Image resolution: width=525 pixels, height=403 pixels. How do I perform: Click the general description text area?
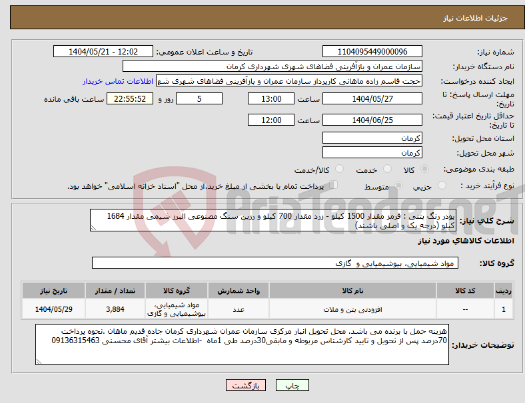tap(272, 221)
